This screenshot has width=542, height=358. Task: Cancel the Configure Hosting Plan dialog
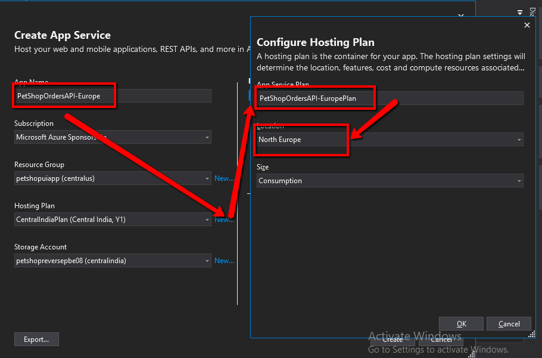(x=509, y=324)
